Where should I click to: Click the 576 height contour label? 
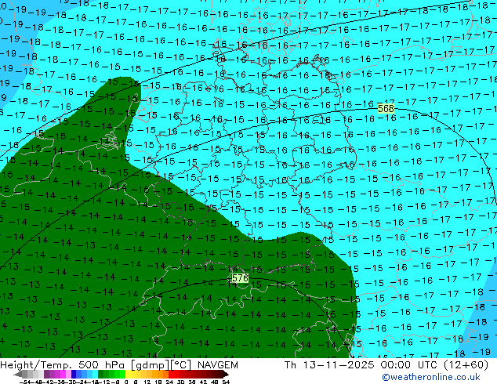point(240,278)
